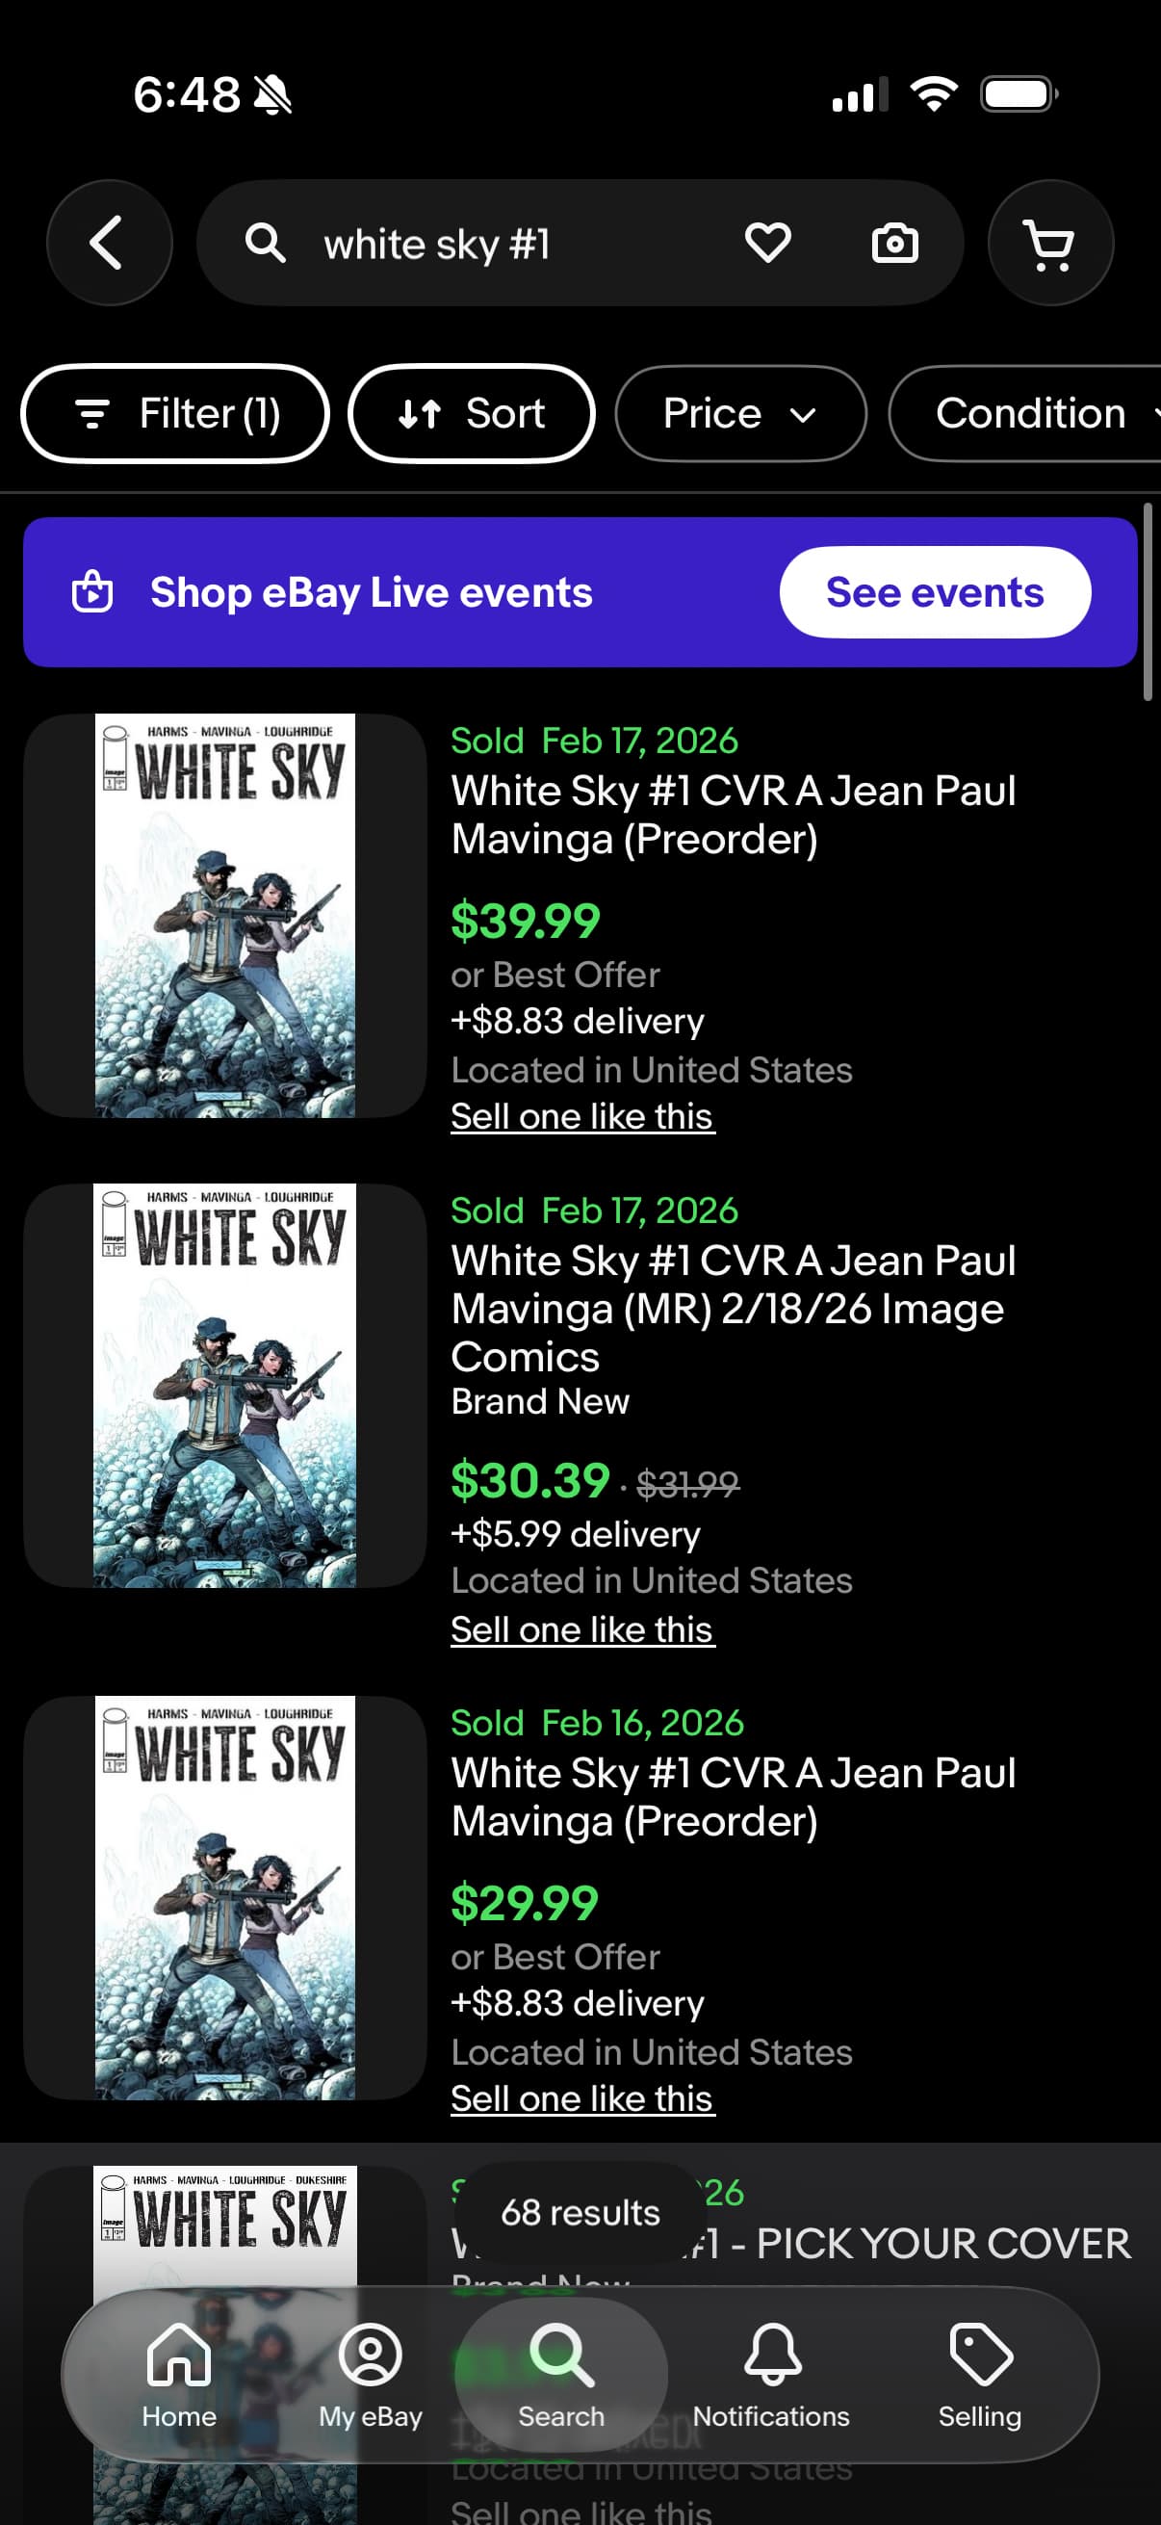The height and width of the screenshot is (2525, 1161).
Task: Open camera image search
Action: tap(894, 242)
